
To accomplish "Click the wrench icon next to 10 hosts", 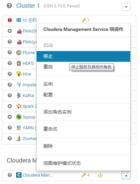I will 84,20.
